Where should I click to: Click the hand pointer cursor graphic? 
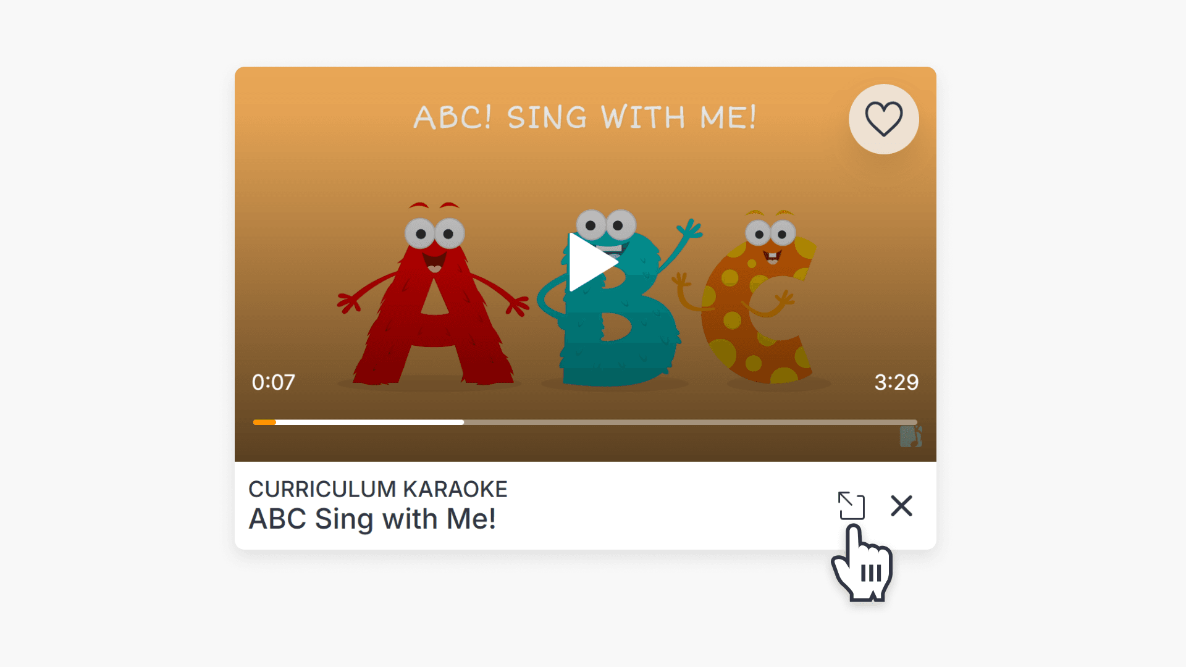pos(862,563)
